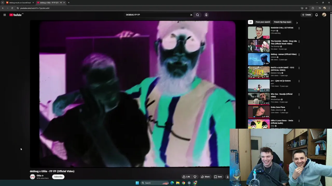332x186 pixels.
Task: Select the debbug x Gliša YouTube tab
Action: click(49, 3)
